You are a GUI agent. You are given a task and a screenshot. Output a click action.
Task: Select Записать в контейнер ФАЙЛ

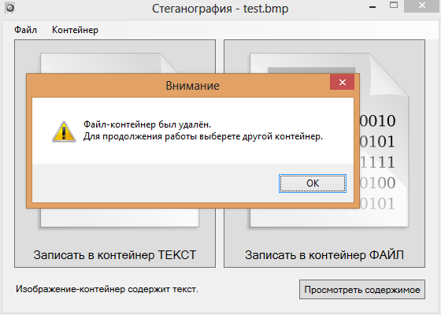[x=324, y=255]
